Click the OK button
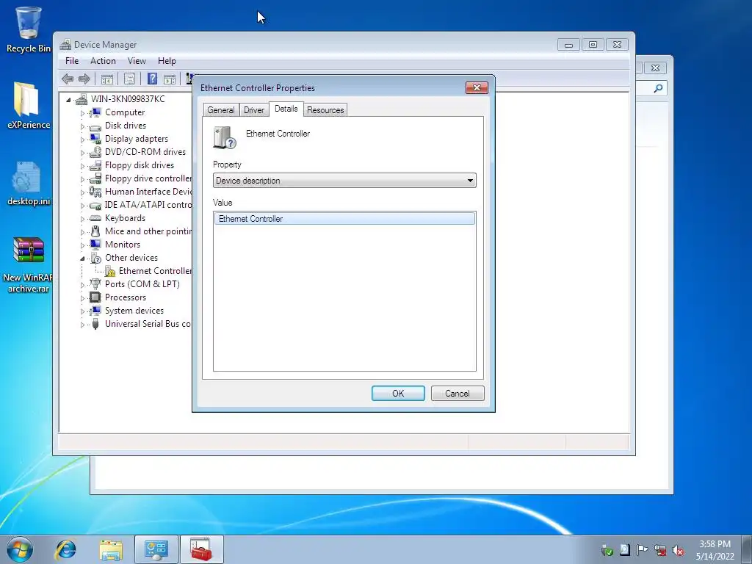 point(398,394)
